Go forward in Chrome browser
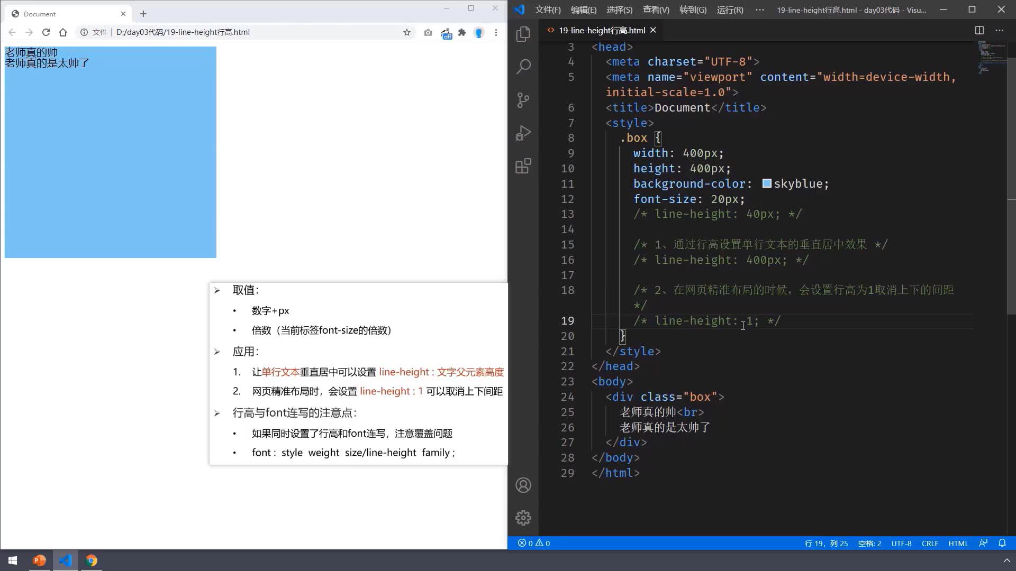The height and width of the screenshot is (571, 1016). click(x=29, y=32)
